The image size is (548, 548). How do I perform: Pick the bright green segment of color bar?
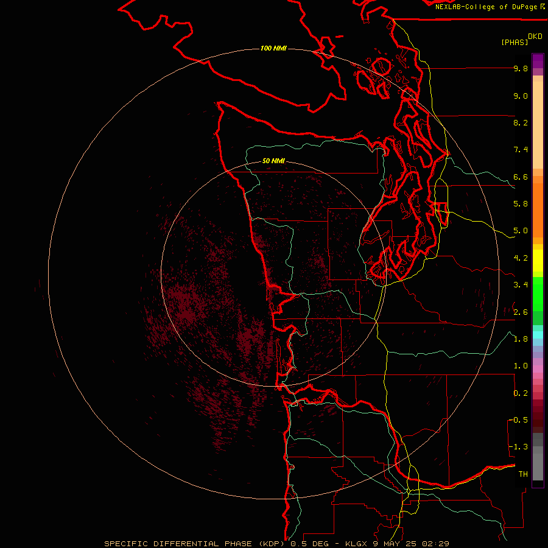tap(538, 294)
